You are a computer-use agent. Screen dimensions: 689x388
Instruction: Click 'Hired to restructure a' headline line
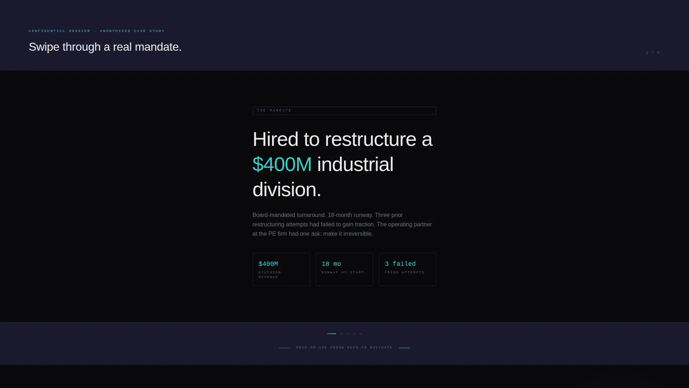click(342, 139)
